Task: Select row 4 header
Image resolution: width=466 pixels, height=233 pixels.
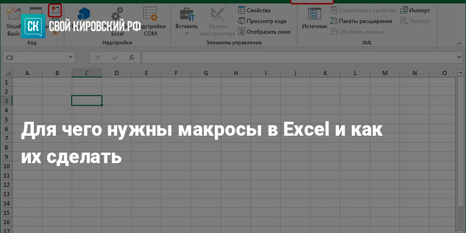Action: pos(6,110)
